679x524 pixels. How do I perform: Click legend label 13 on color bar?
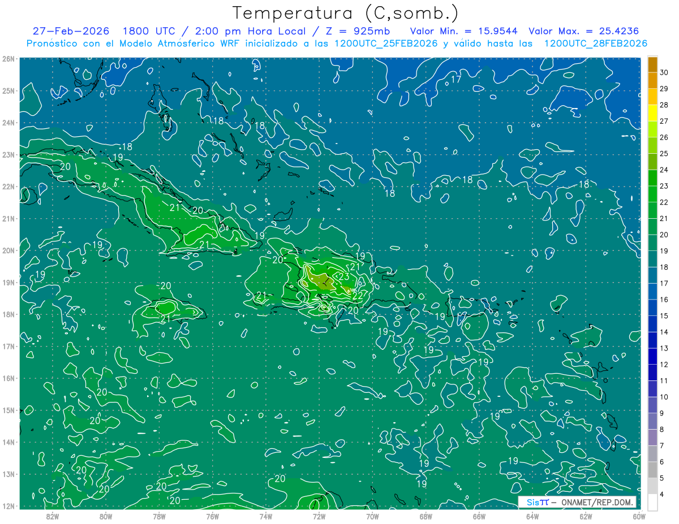pos(664,348)
